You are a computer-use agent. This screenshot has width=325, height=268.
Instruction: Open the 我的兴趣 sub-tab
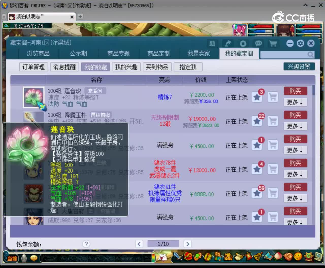pos(126,67)
